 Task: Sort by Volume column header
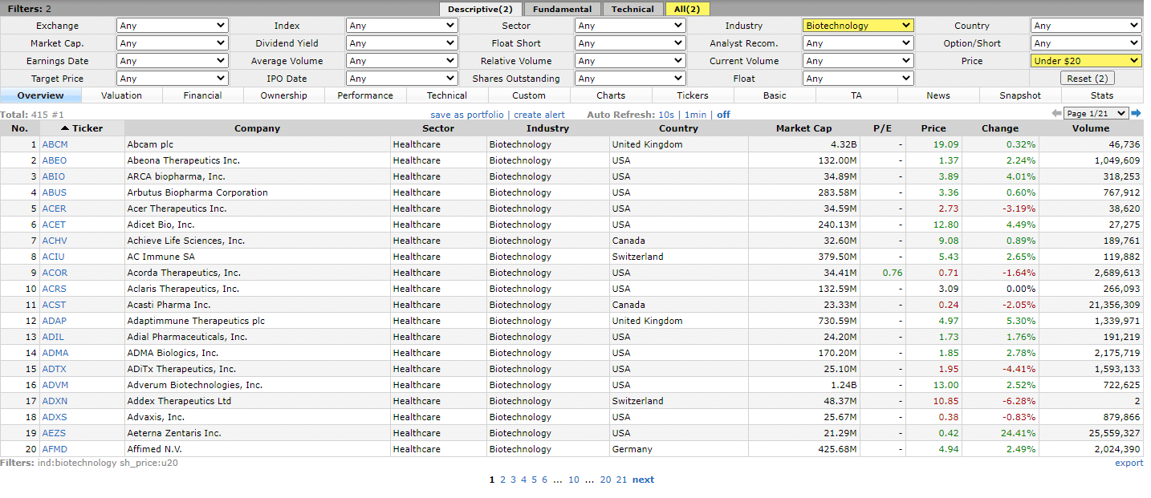[1091, 128]
